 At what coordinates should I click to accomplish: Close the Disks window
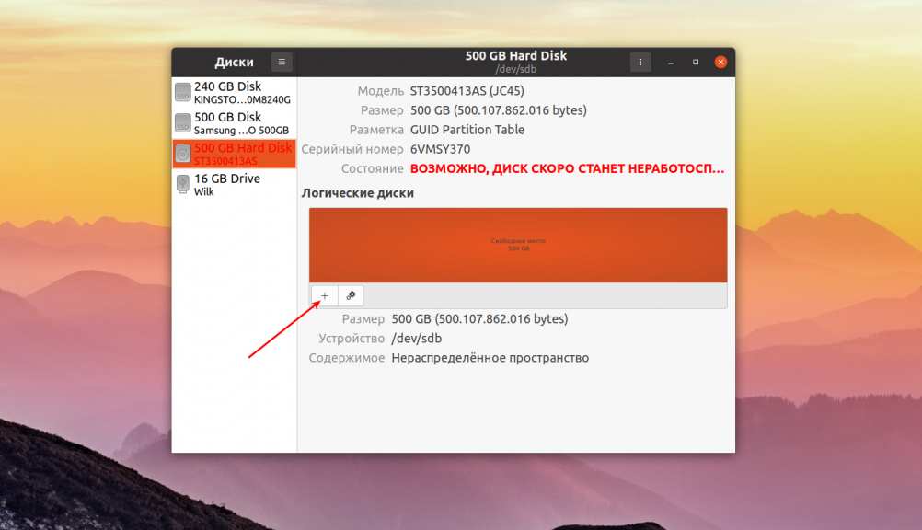point(720,62)
